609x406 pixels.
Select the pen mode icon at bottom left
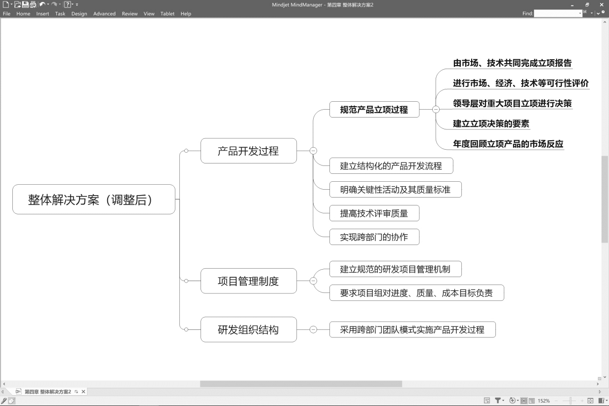[4, 401]
